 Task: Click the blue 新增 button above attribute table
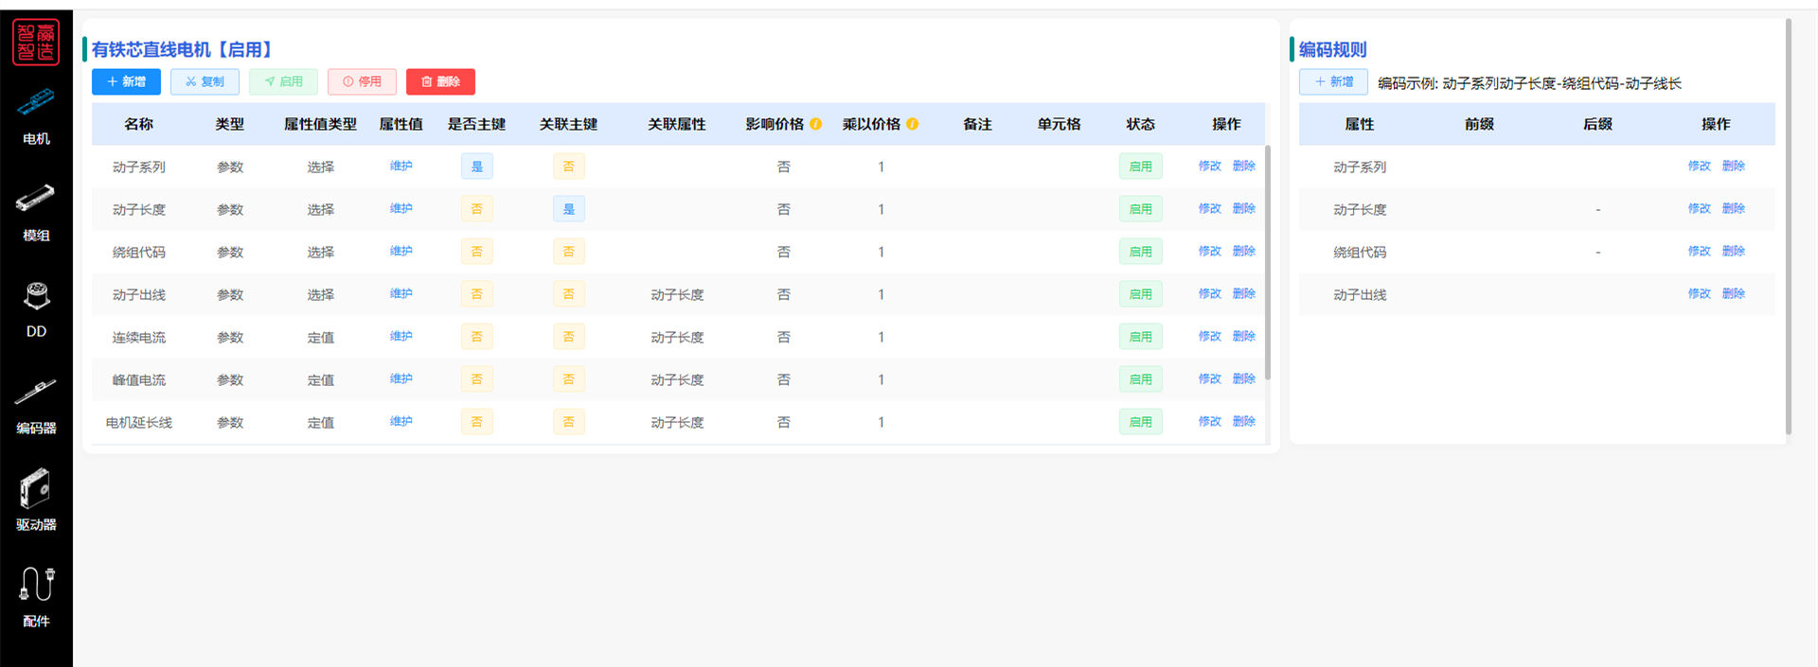point(126,82)
